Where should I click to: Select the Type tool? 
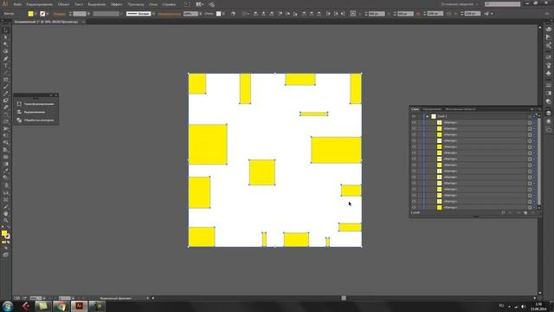[6, 66]
